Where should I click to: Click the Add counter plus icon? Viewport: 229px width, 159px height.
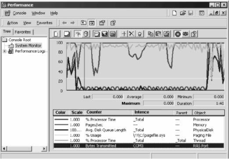tap(124, 34)
